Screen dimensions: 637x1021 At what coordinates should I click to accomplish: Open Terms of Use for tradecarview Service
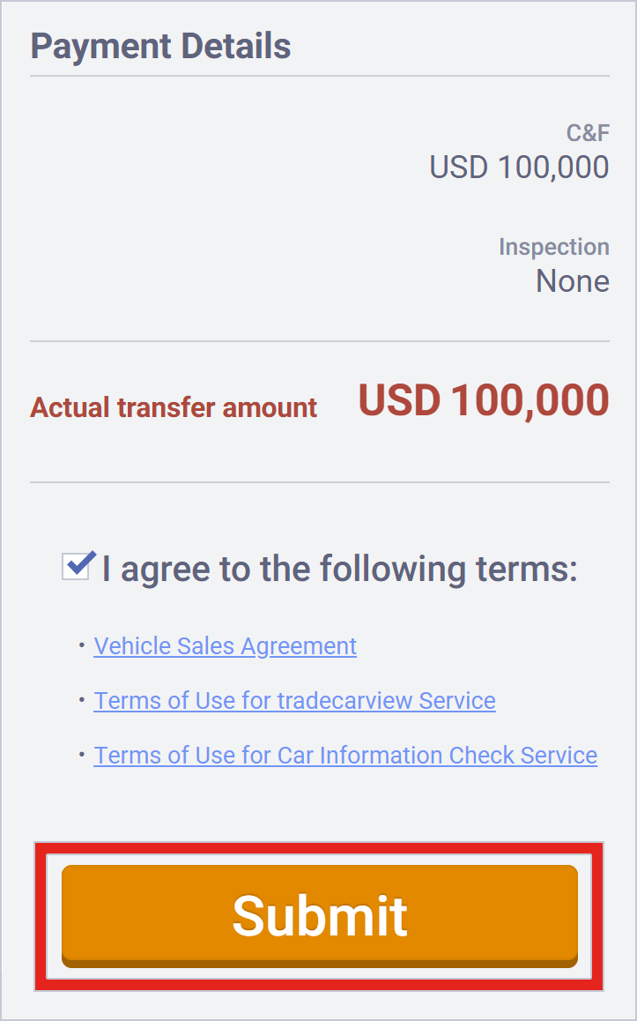coord(294,701)
